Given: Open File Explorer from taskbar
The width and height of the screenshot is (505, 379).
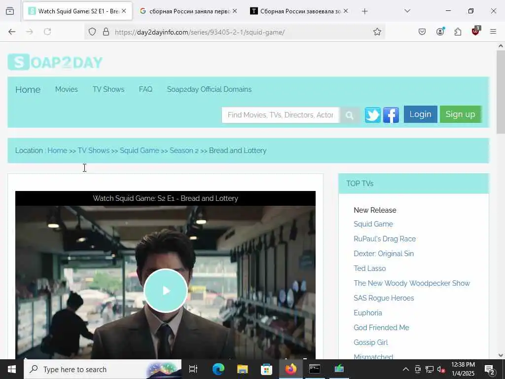Looking at the screenshot, I should click(243, 369).
